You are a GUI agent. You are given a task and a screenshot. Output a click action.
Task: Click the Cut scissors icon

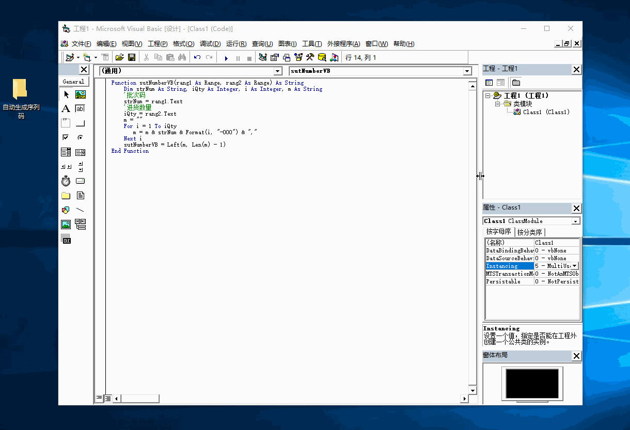pyautogui.click(x=146, y=57)
